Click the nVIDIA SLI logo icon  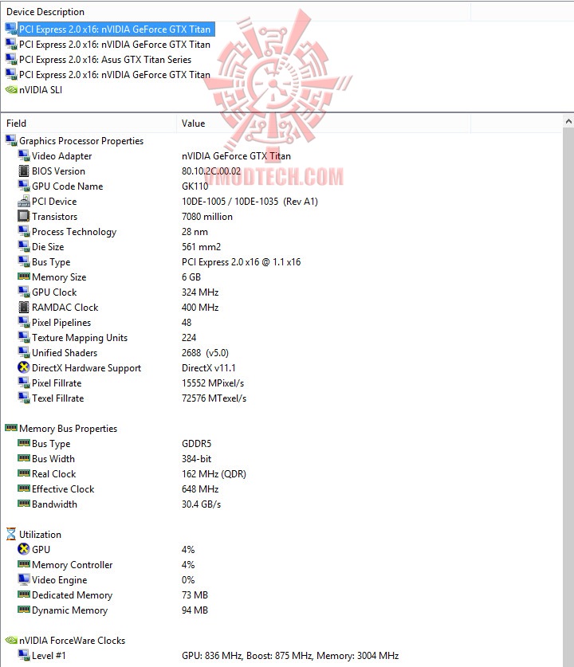tap(10, 90)
